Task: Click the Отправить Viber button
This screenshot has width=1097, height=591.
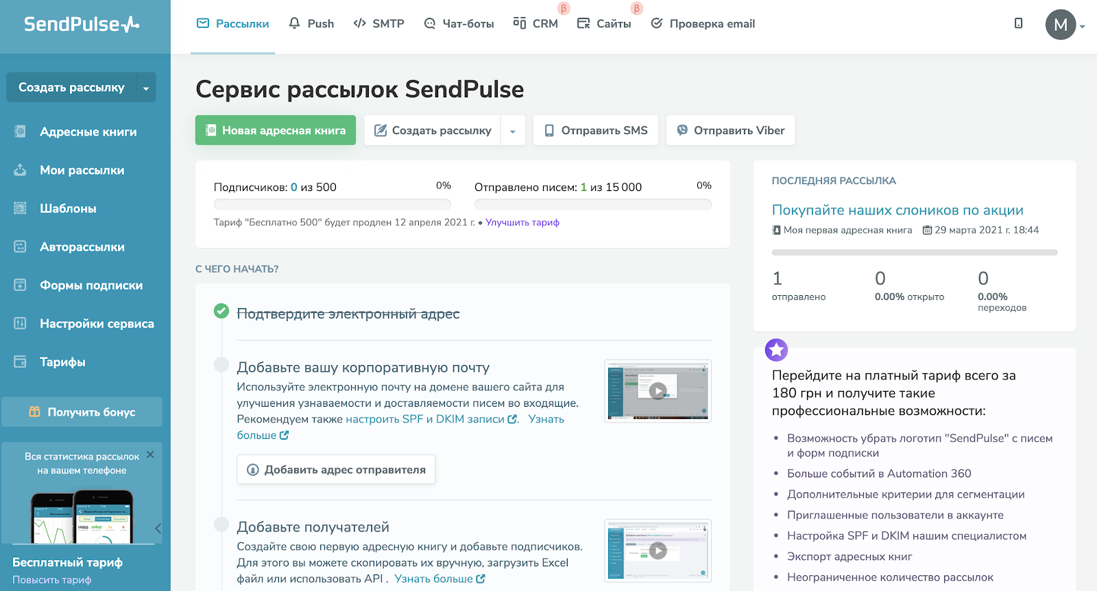Action: [x=730, y=130]
